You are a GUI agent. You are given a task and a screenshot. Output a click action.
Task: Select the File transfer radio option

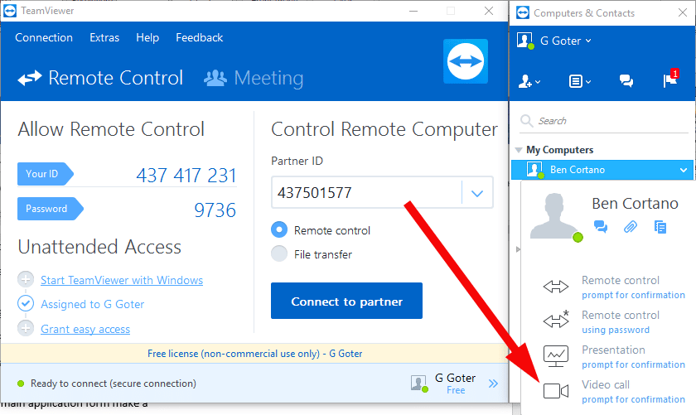(279, 253)
